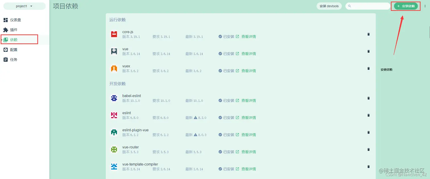Screen dimensions: 430x179
Task: Click the vuex package name
Action: 126,66
